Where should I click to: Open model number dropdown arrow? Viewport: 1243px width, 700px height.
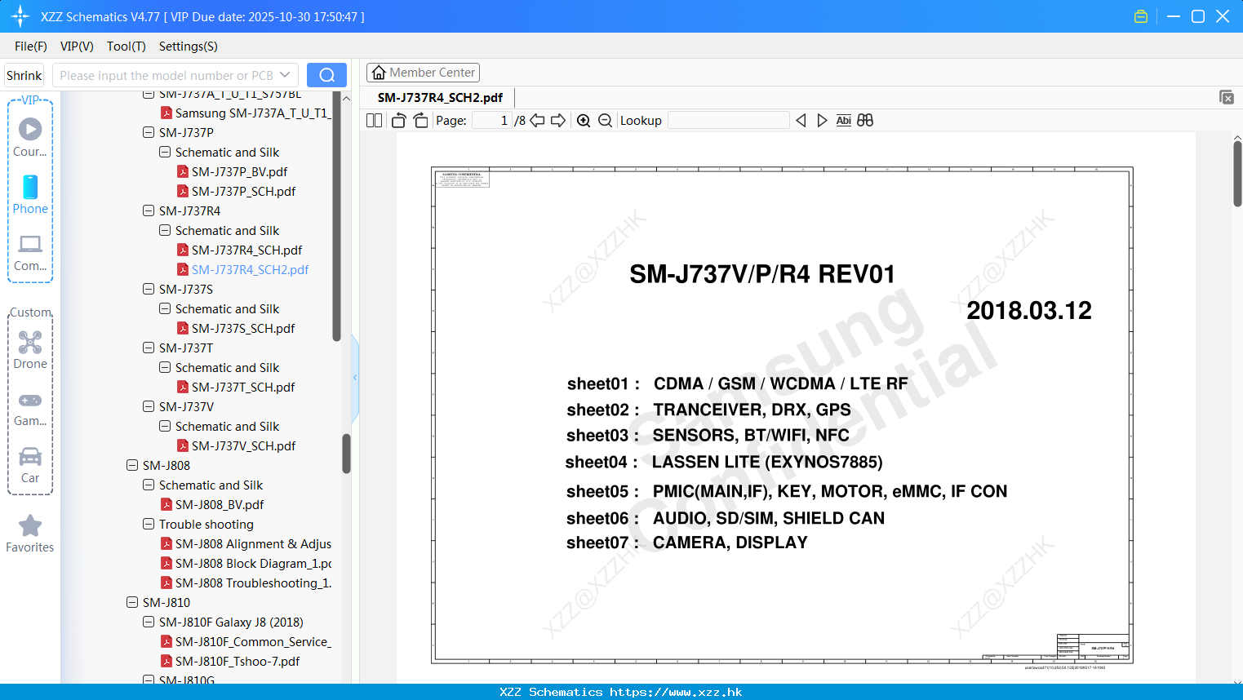coord(285,75)
